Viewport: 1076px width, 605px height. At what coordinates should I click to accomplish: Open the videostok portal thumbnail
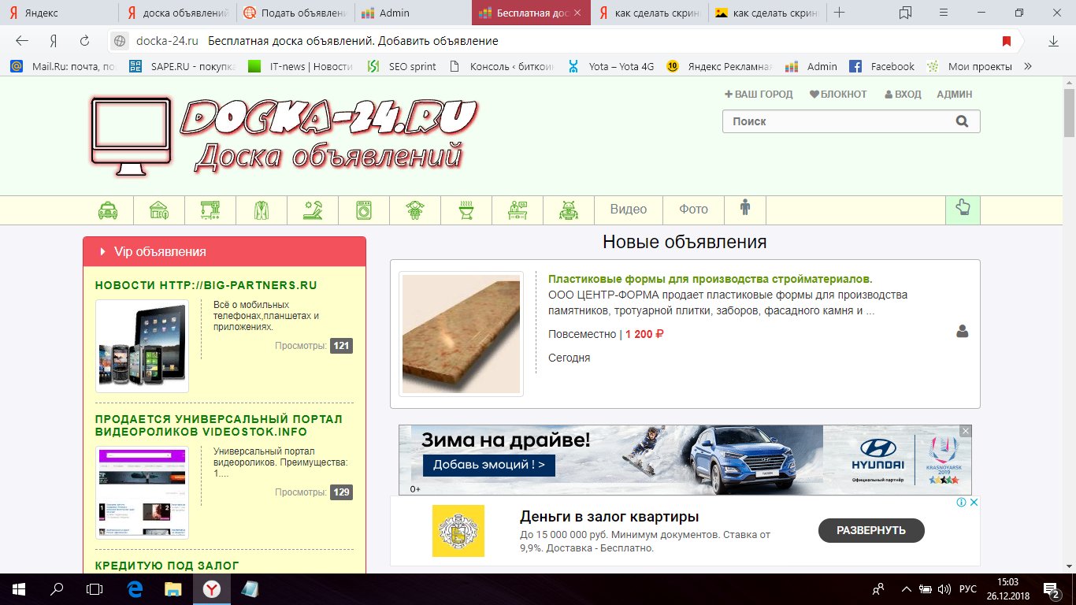coord(143,492)
